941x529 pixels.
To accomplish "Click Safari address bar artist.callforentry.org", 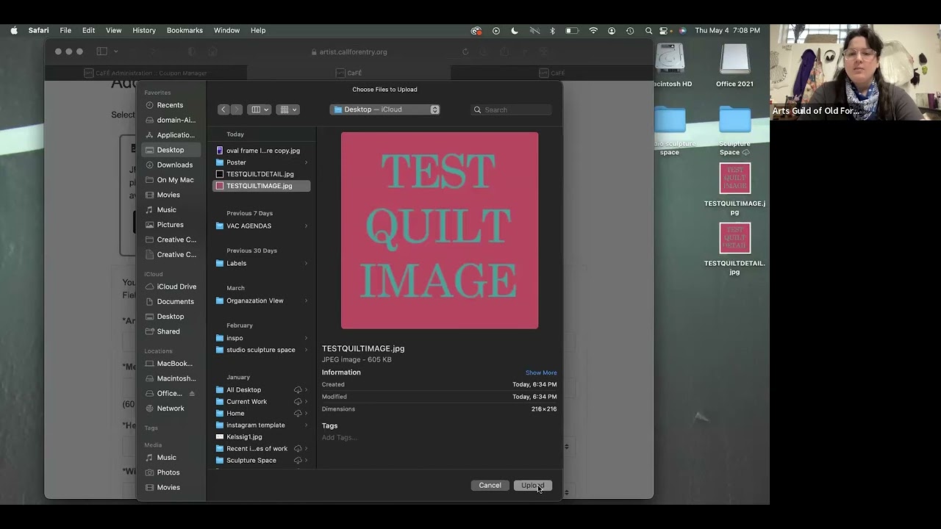I will 354,52.
